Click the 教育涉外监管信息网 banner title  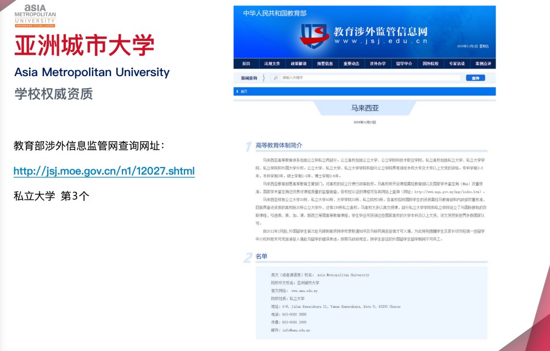pyautogui.click(x=380, y=31)
